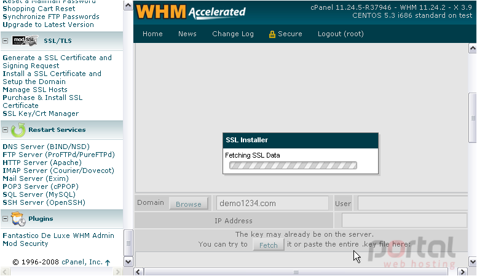Click the main pane horizontal scroll-right arrow
The image size is (477, 276).
tap(463, 272)
